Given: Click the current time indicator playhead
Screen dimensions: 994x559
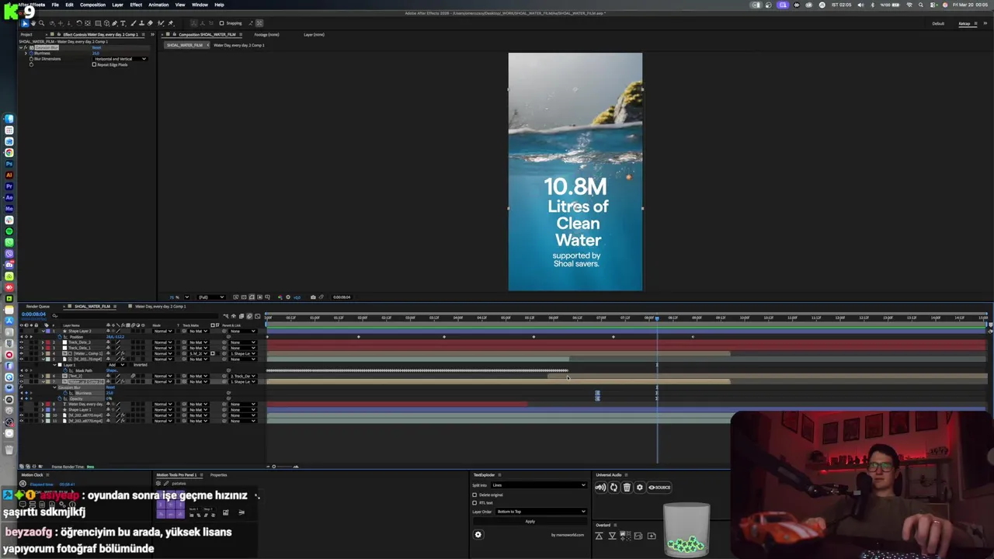Looking at the screenshot, I should pos(657,318).
